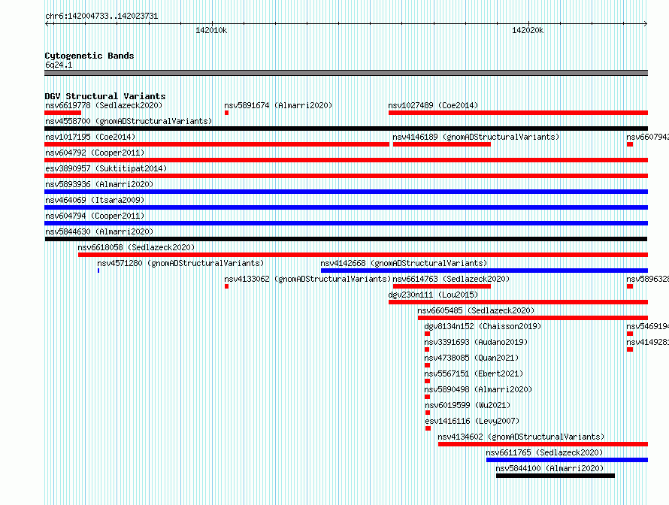The width and height of the screenshot is (669, 505).
Task: Click the 142020k ruler tick label
Action: point(528,30)
